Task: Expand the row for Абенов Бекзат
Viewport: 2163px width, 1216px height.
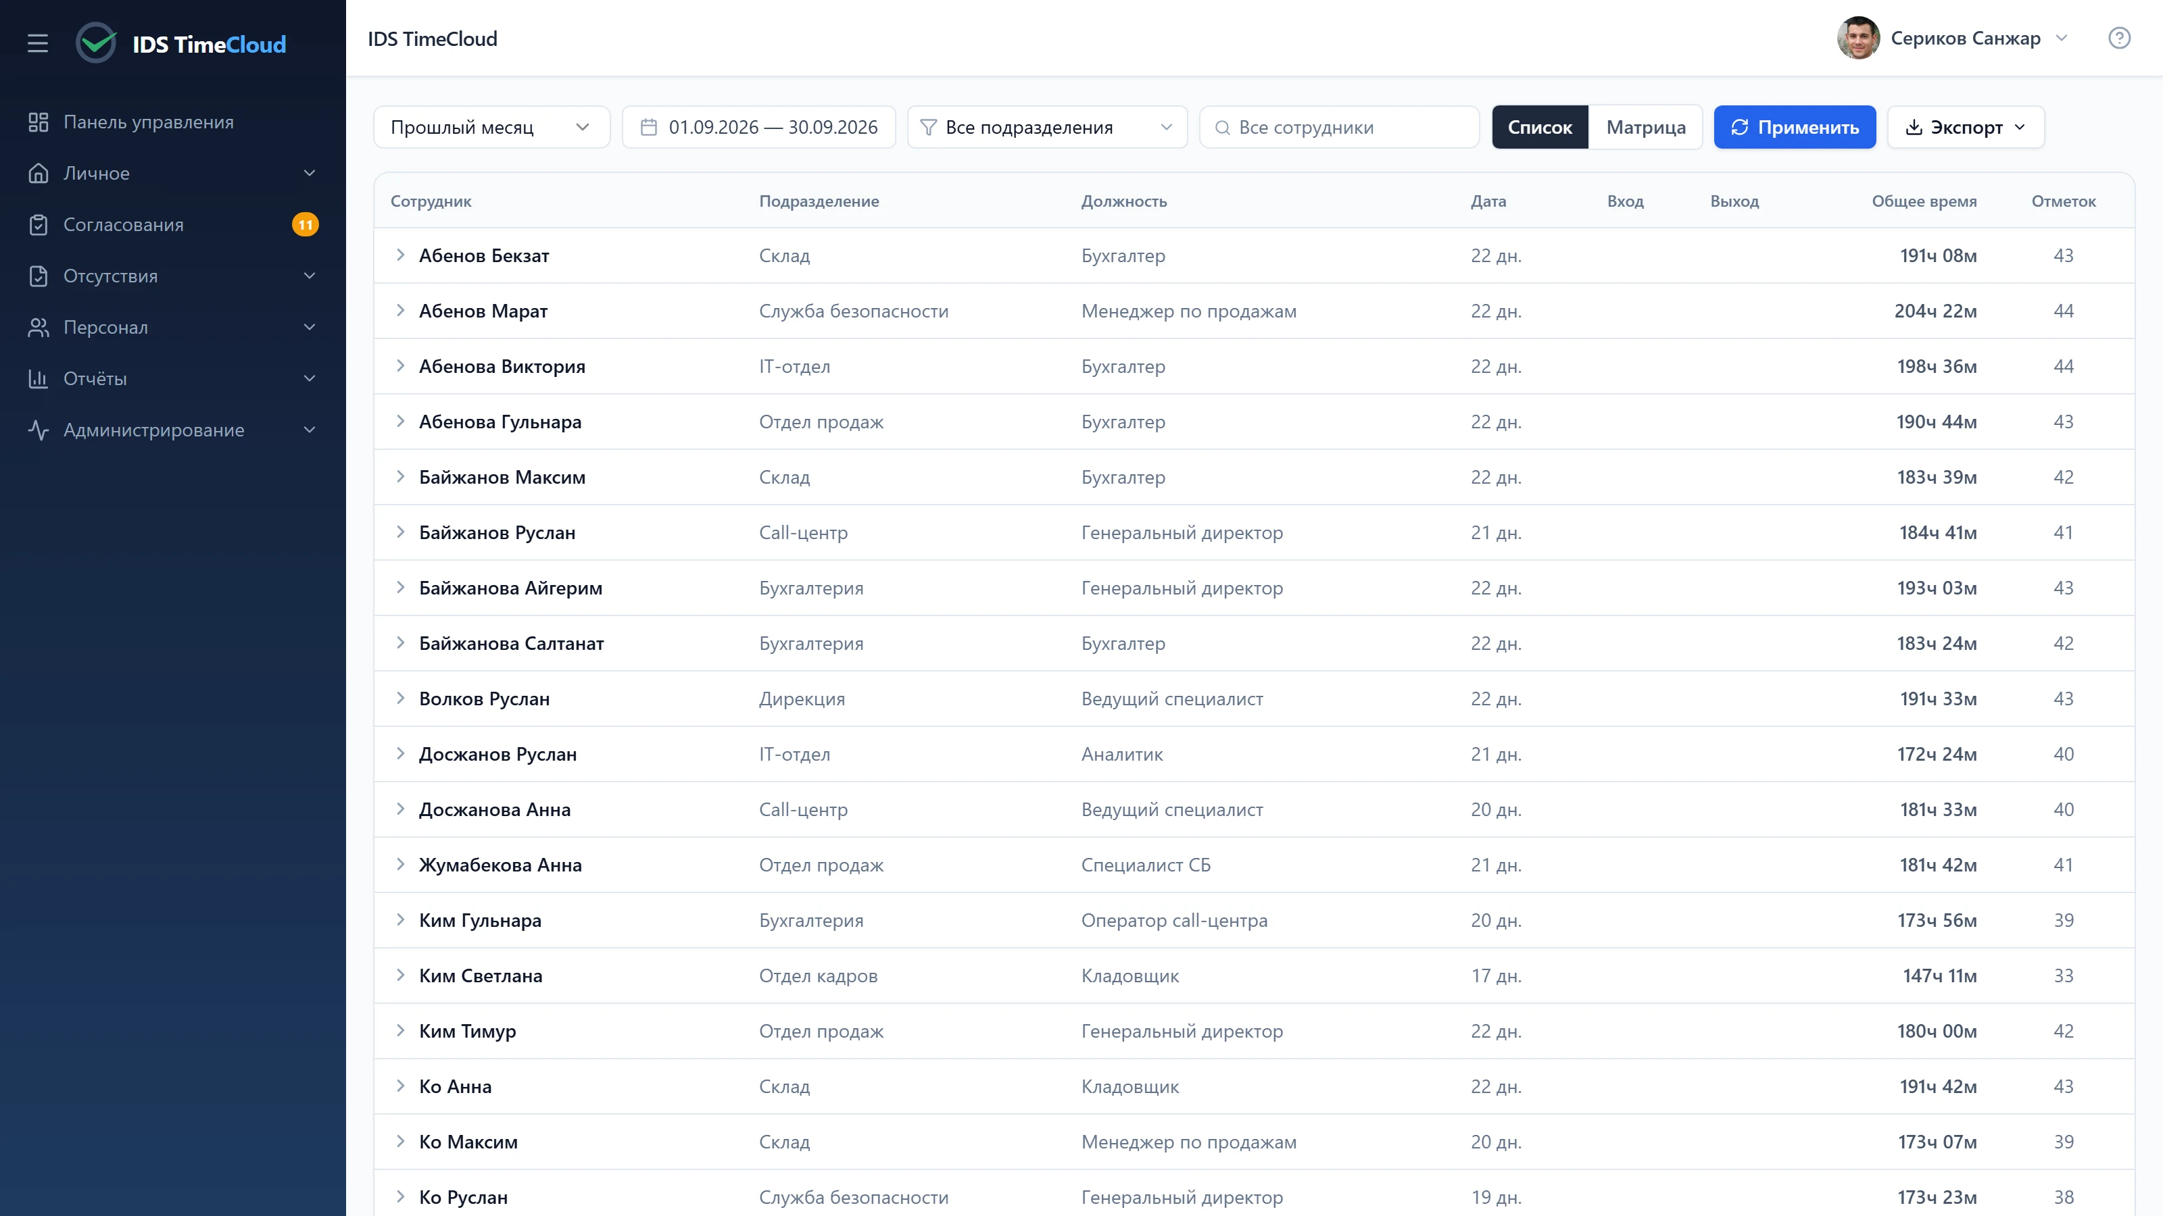Action: pyautogui.click(x=401, y=255)
